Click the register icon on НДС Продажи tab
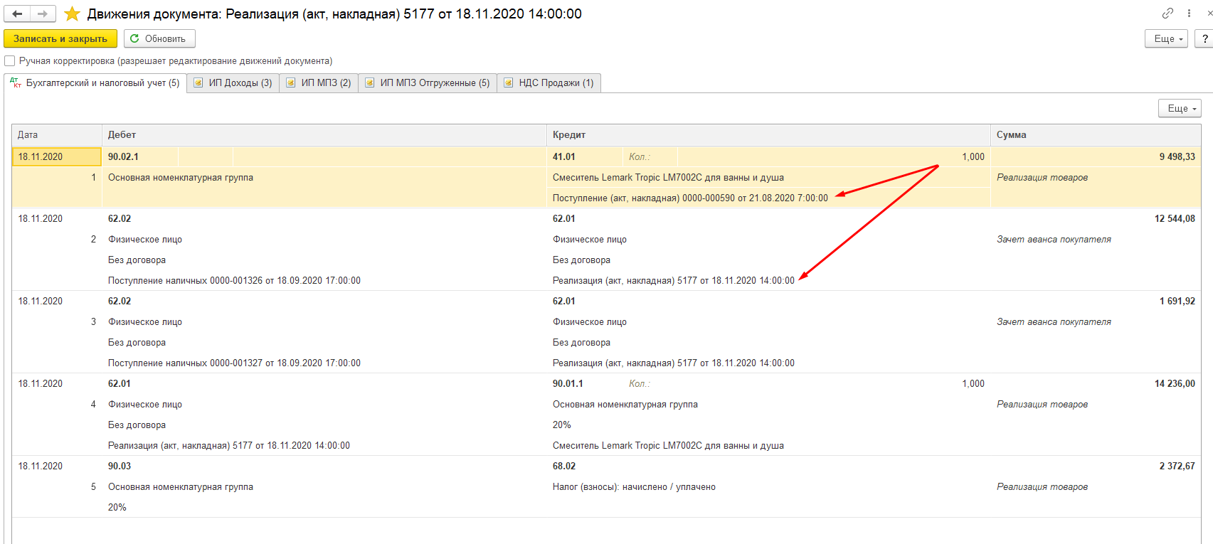This screenshot has width=1213, height=544. pyautogui.click(x=508, y=83)
